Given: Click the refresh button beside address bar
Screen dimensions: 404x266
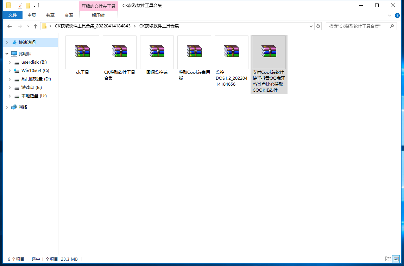Looking at the screenshot, I should point(318,26).
